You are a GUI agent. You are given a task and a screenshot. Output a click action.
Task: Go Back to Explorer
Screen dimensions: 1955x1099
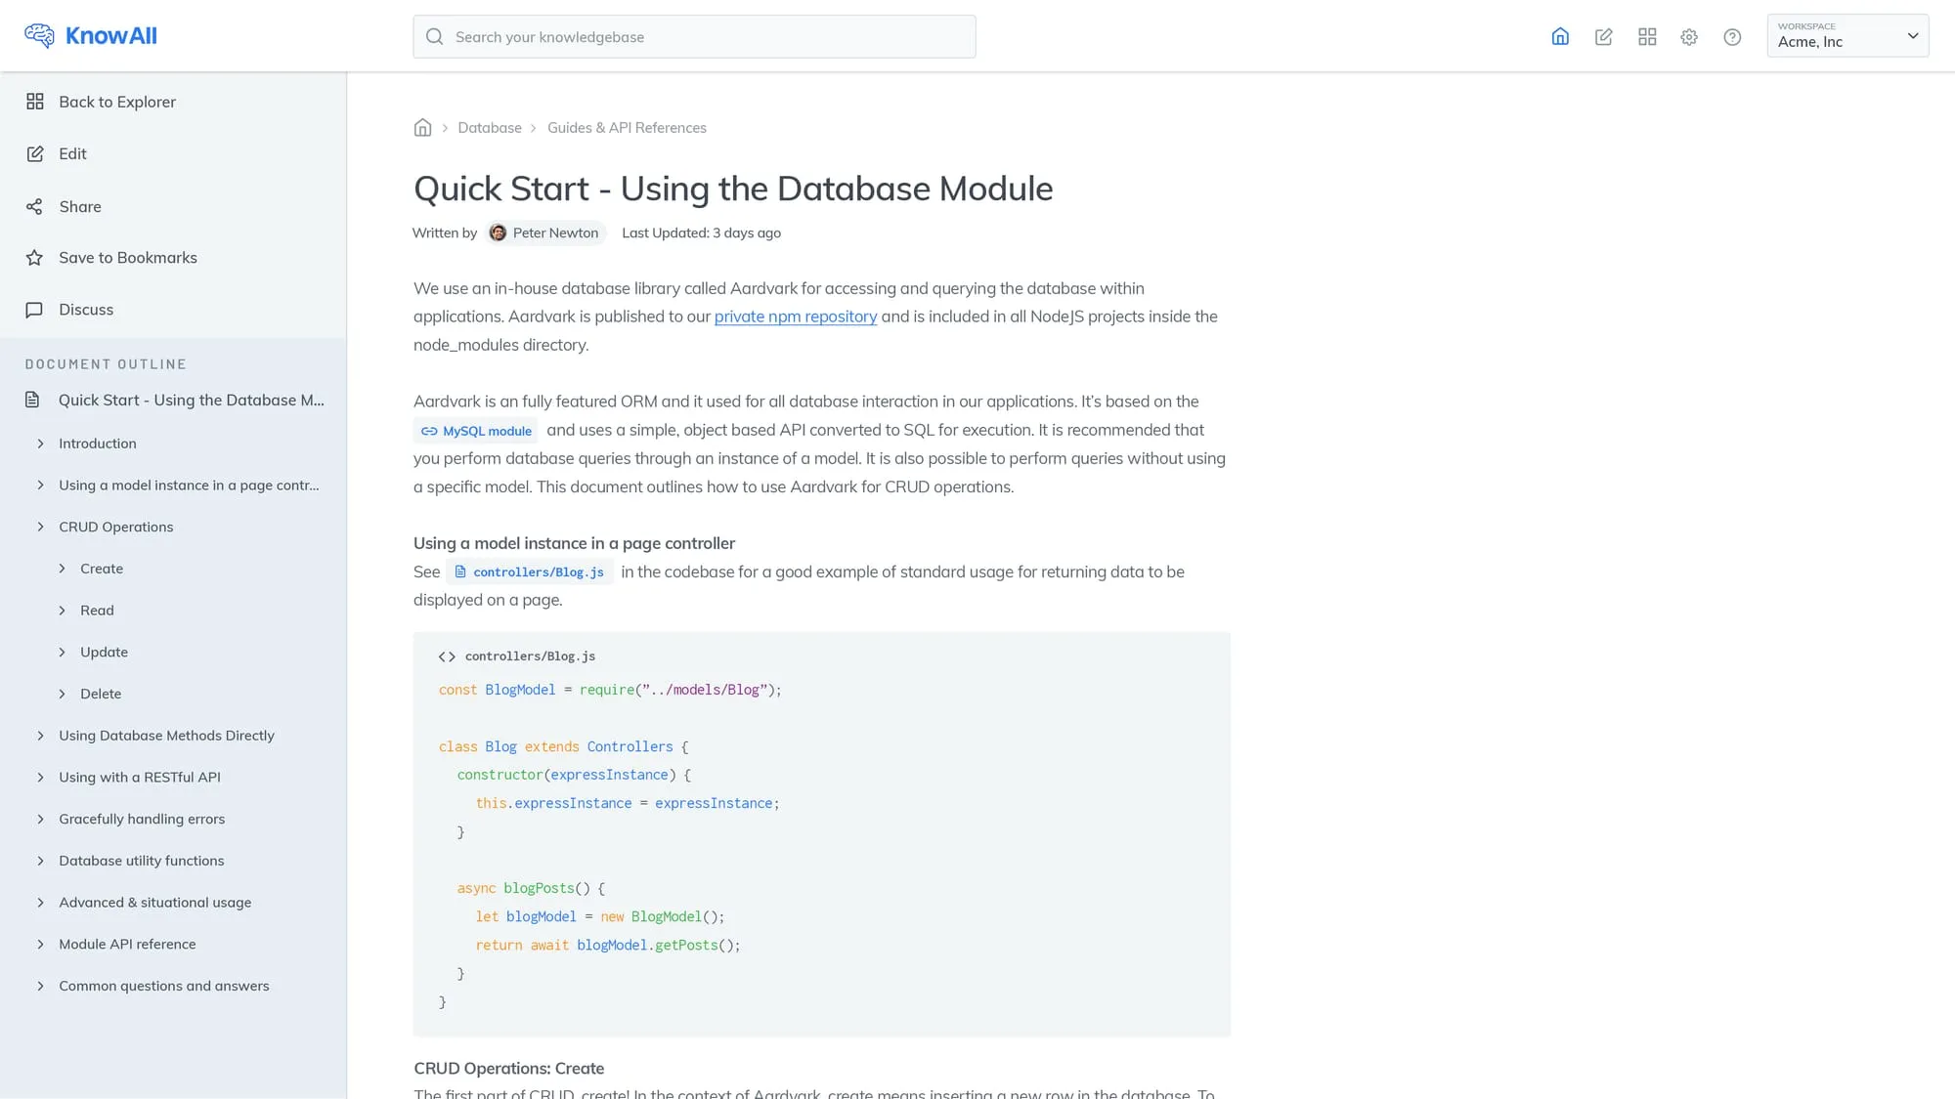coord(116,102)
